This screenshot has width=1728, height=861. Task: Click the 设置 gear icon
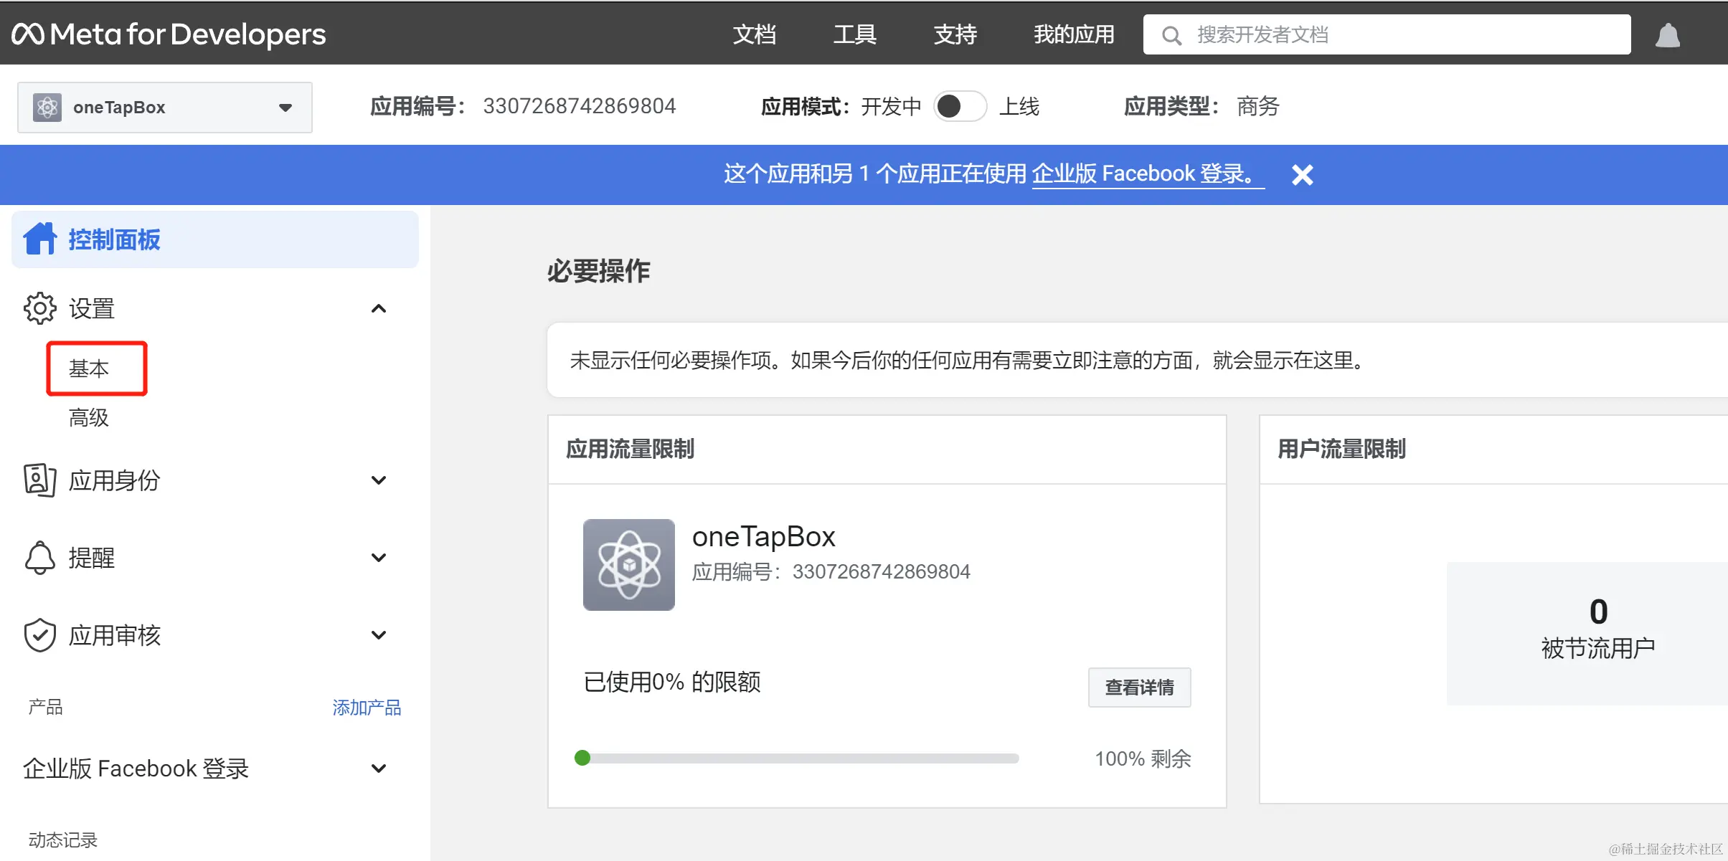tap(39, 308)
